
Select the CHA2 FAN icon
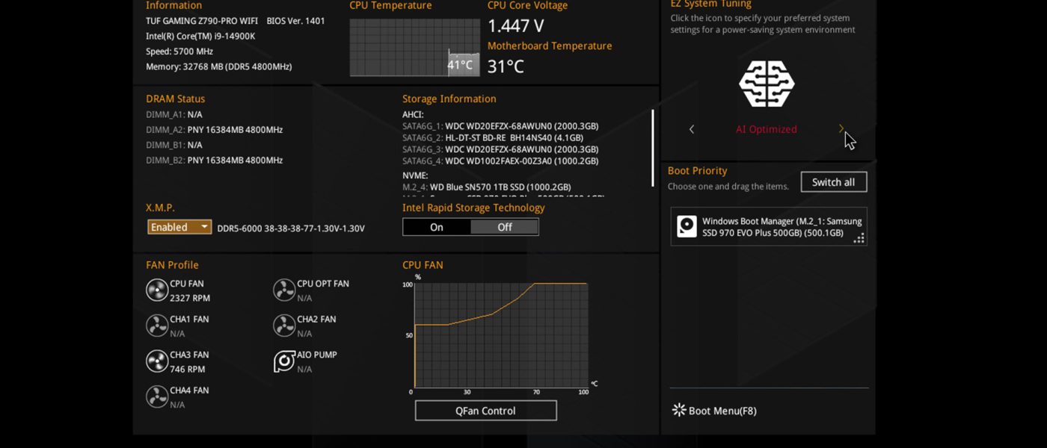point(284,326)
